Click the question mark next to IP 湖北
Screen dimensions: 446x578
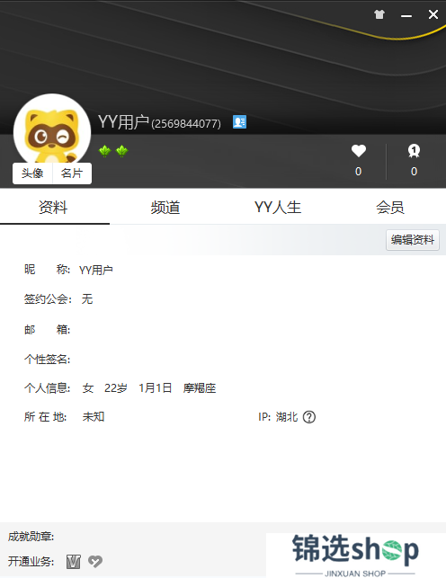coord(309,417)
